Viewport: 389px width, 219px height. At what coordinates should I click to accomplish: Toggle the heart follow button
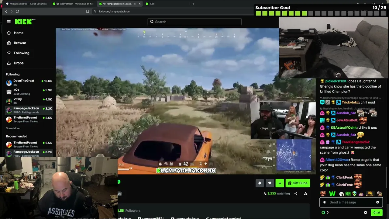270,183
